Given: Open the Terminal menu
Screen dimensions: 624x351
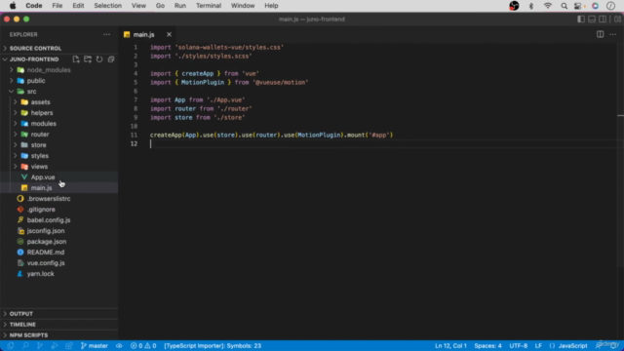Looking at the screenshot, I should [x=208, y=6].
